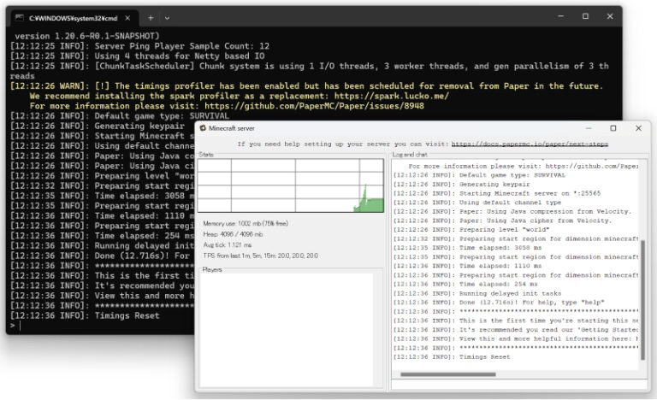This screenshot has width=657, height=400.
Task: Open a new terminal tab
Action: 151,17
